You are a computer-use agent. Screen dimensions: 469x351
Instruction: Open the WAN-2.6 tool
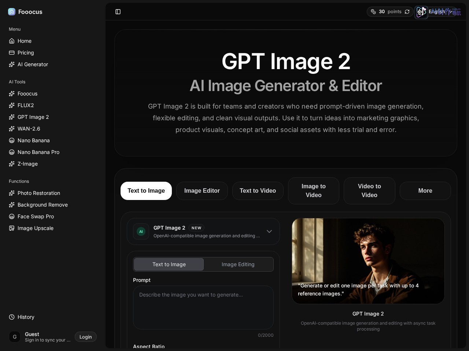[x=53, y=129]
